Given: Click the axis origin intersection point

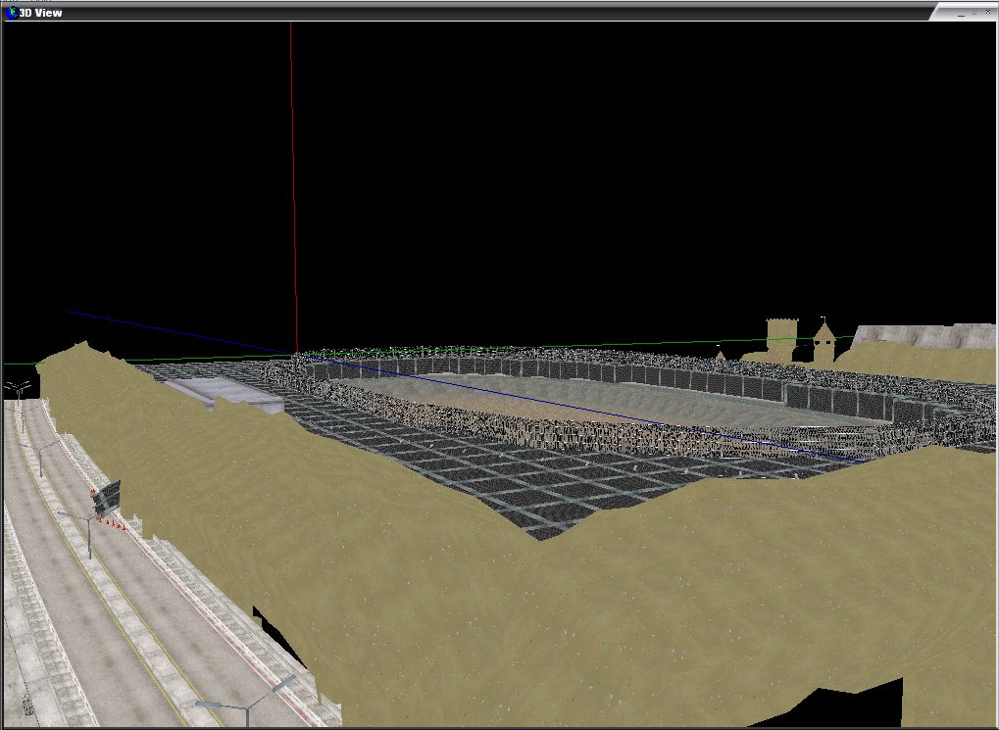Looking at the screenshot, I should pyautogui.click(x=296, y=355).
